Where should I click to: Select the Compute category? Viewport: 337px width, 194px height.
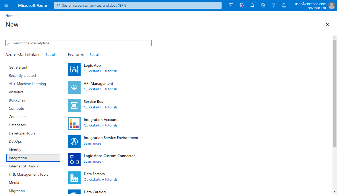16,108
